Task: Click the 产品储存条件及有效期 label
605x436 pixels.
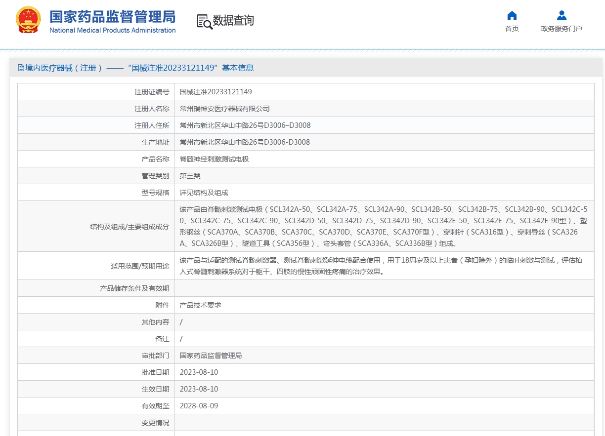Action: [134, 288]
